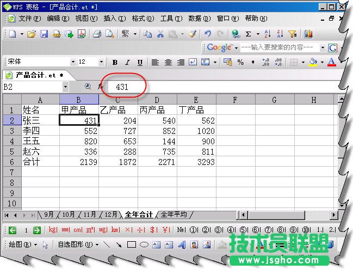Align text left
This screenshot has height=269, width=353.
tap(155, 62)
